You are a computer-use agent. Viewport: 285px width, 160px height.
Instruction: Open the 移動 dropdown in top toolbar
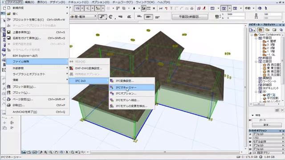click(x=250, y=8)
